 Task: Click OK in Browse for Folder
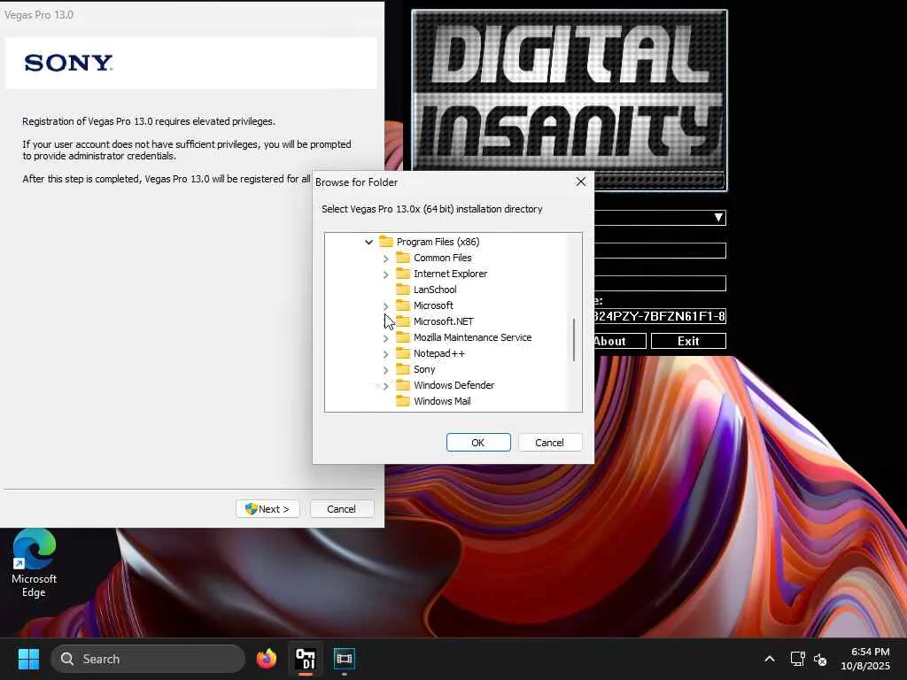(x=478, y=443)
